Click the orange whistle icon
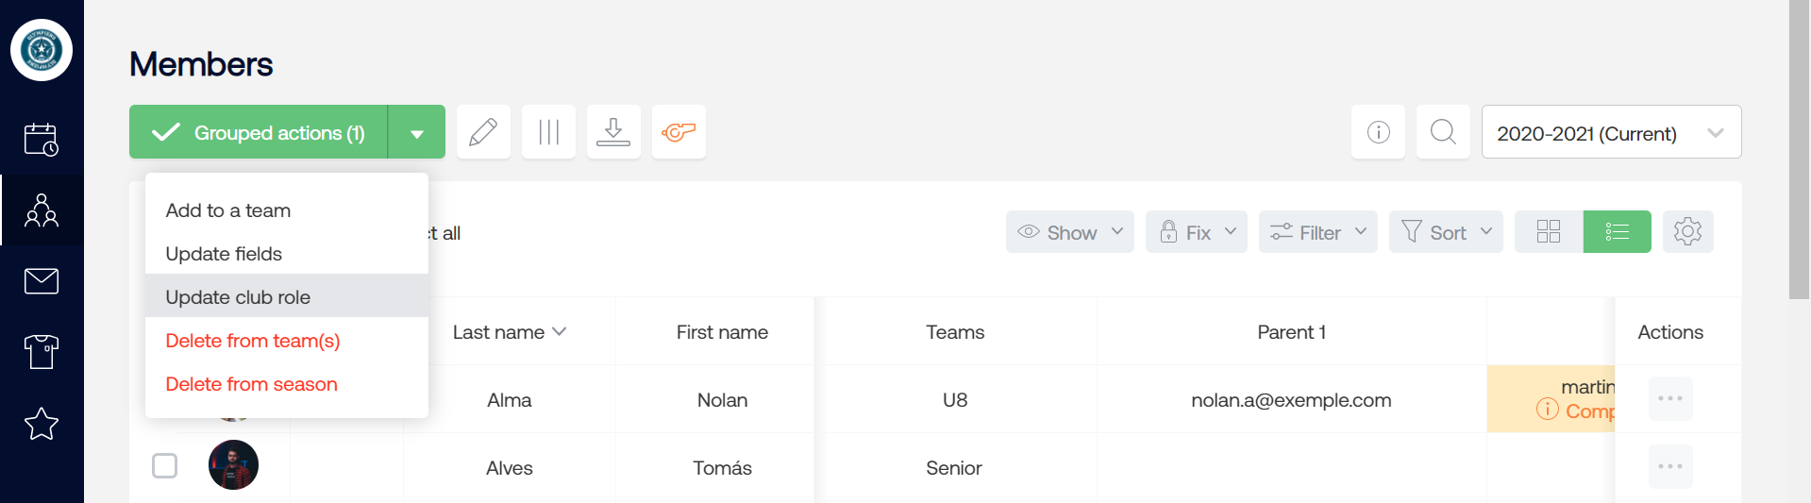This screenshot has height=503, width=1811. click(x=679, y=132)
